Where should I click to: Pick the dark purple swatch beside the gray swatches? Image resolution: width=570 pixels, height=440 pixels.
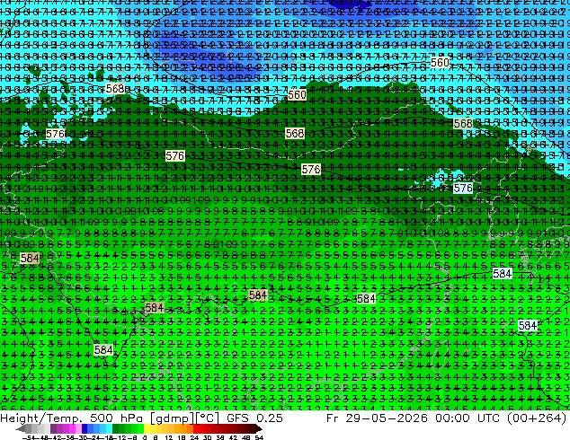coord(53,429)
